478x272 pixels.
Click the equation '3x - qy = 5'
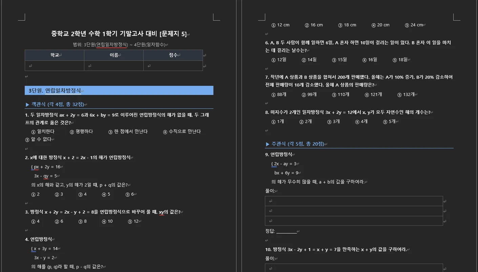(x=45, y=176)
